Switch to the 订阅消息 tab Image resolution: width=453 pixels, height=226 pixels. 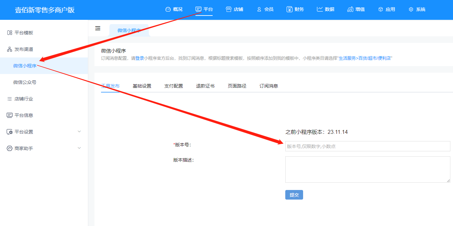coord(269,86)
